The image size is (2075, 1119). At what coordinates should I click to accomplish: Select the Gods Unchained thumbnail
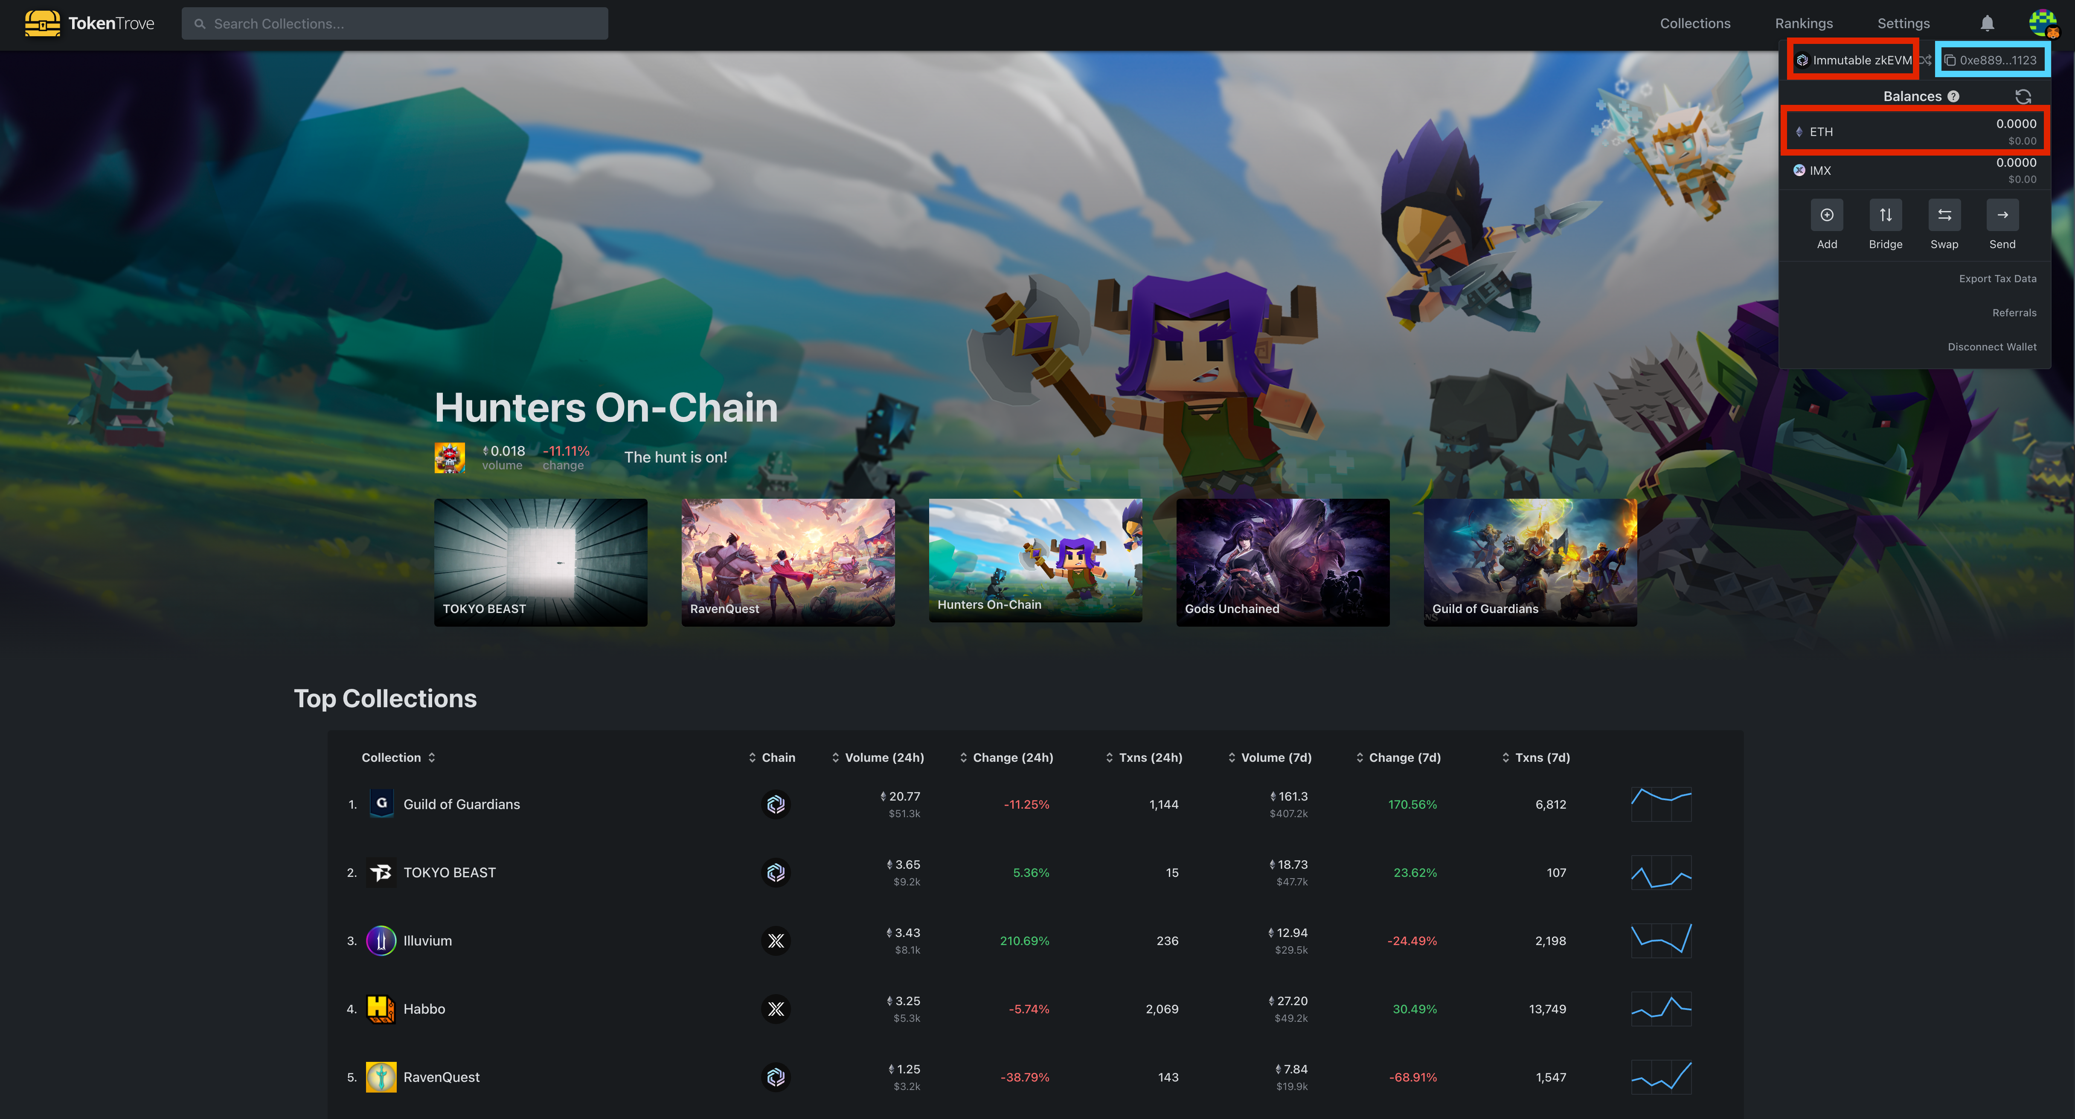[1282, 562]
